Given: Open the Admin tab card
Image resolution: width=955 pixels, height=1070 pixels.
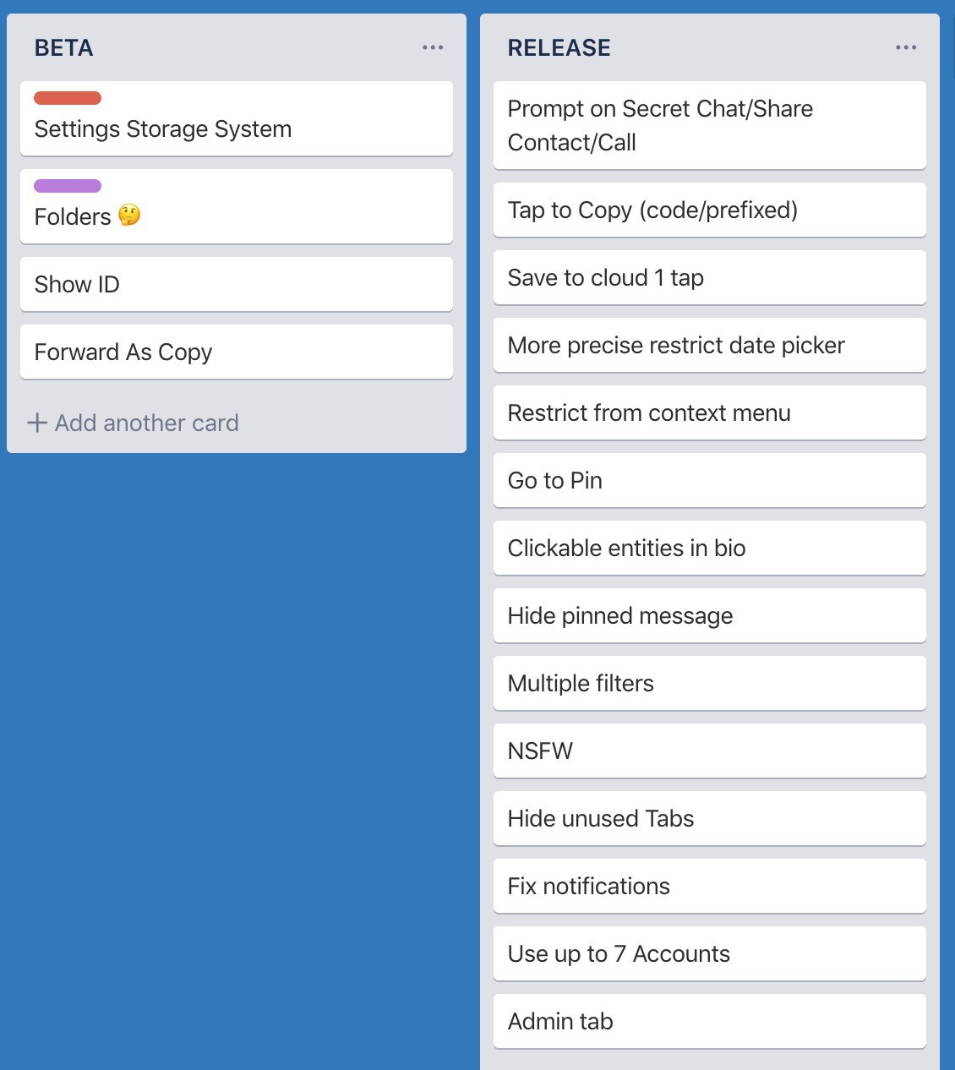Looking at the screenshot, I should click(x=710, y=1021).
